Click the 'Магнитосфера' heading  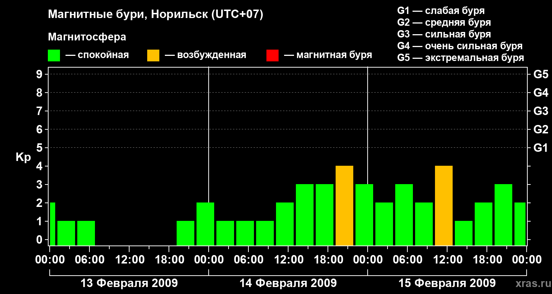pos(87,37)
